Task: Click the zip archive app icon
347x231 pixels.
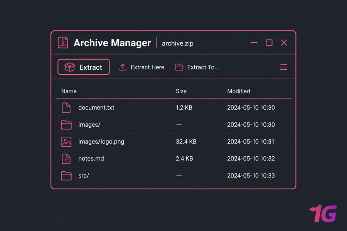Action: pos(63,42)
